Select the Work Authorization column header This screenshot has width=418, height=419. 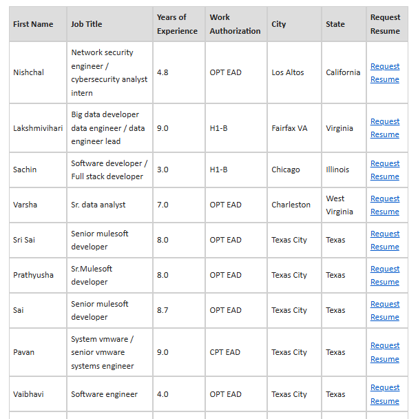pyautogui.click(x=235, y=24)
